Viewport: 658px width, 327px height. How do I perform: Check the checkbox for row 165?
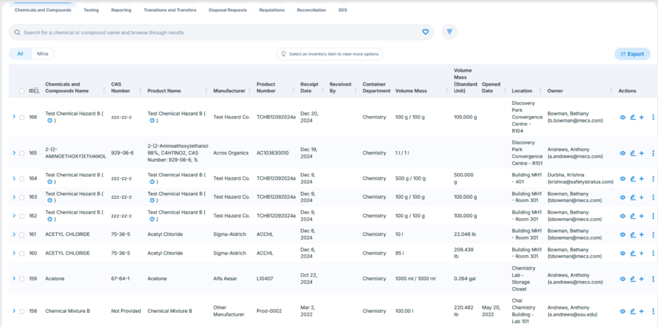(22, 153)
